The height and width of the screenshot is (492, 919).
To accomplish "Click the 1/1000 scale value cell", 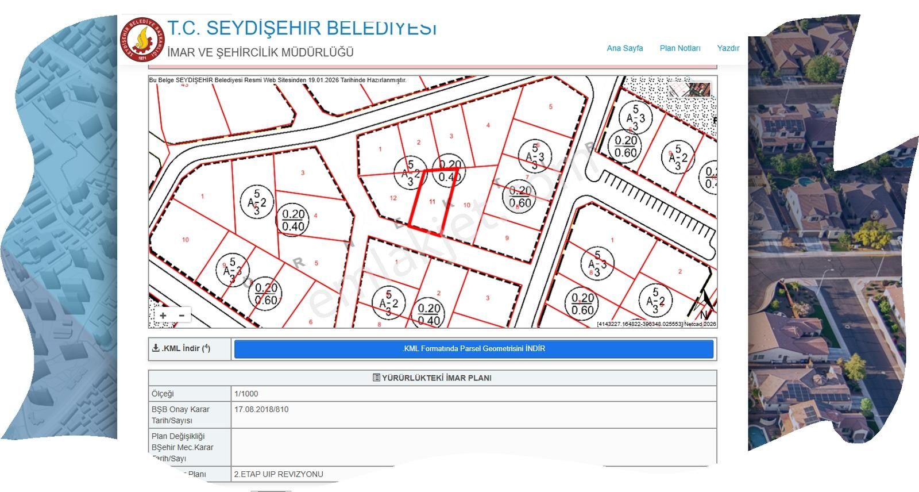I will (x=246, y=394).
